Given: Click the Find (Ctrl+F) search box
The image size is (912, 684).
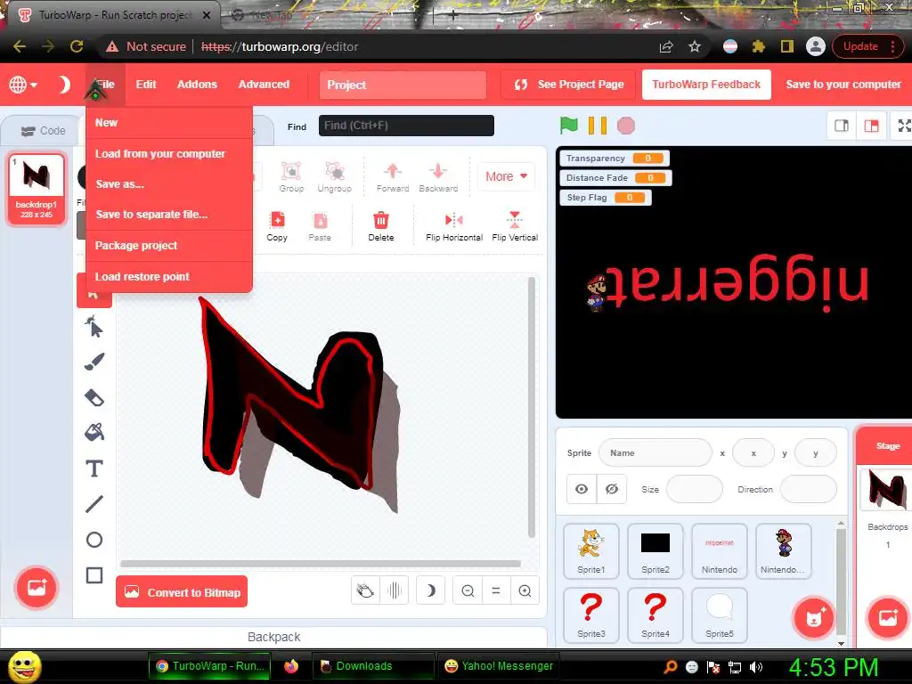Looking at the screenshot, I should pos(406,126).
